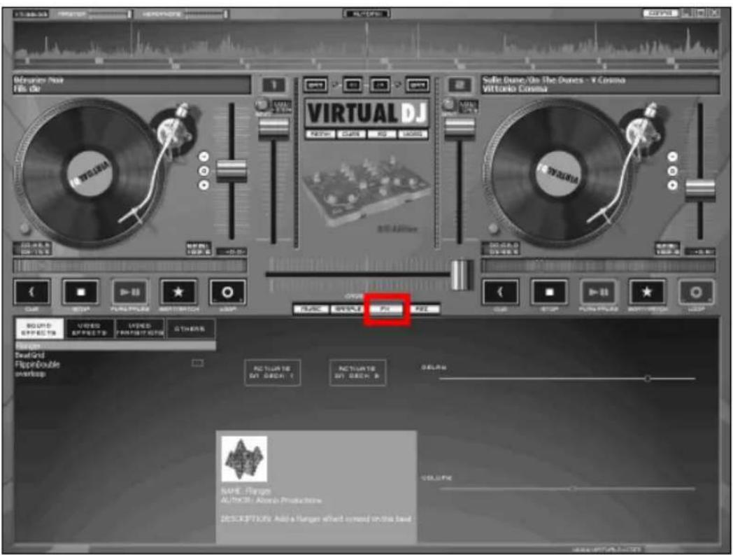733x555 pixels.
Task: Select the Video Effects tab
Action: [90, 328]
